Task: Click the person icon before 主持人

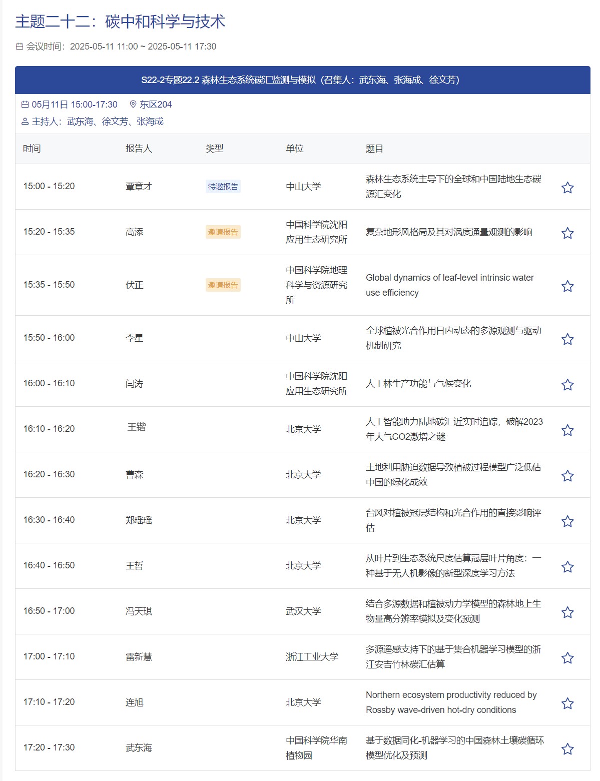Action: click(25, 122)
